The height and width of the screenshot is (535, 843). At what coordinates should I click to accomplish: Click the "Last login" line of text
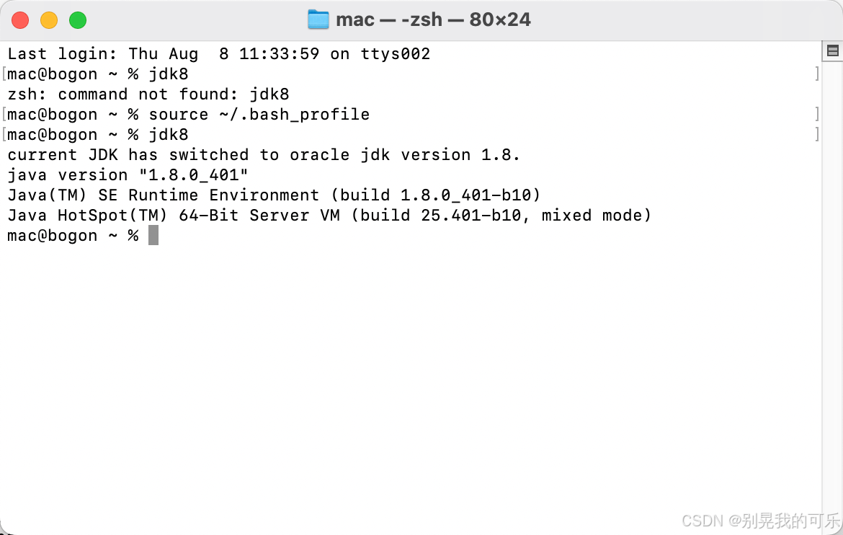tap(218, 54)
